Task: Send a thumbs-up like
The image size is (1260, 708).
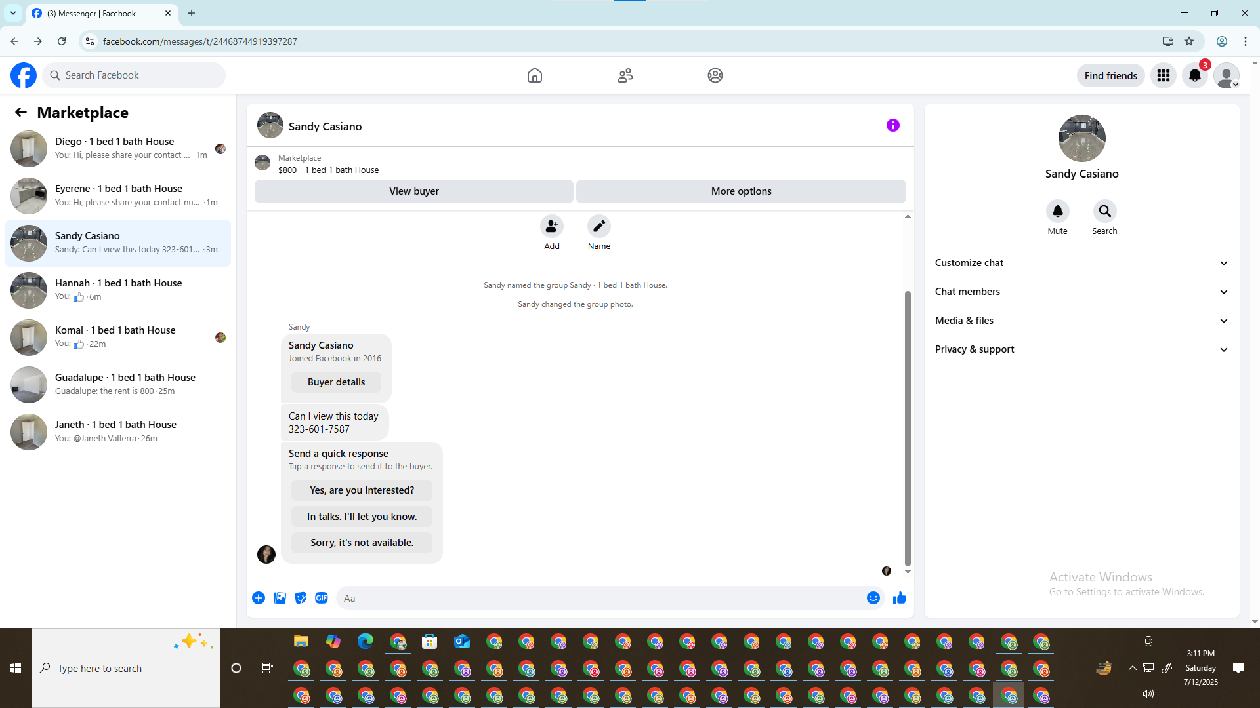Action: tap(899, 598)
